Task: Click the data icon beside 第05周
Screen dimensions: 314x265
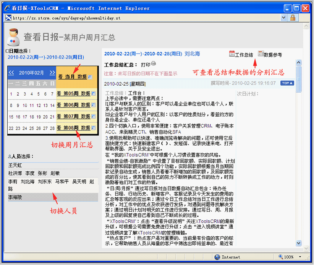Action: click(93, 93)
